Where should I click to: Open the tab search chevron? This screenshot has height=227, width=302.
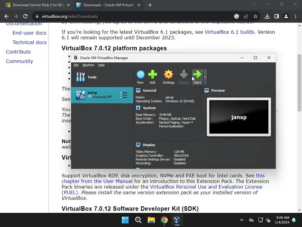coord(255,4)
